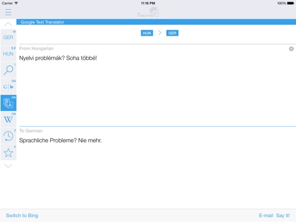Select GER language in sidebar
296x222 pixels.
tap(9, 37)
